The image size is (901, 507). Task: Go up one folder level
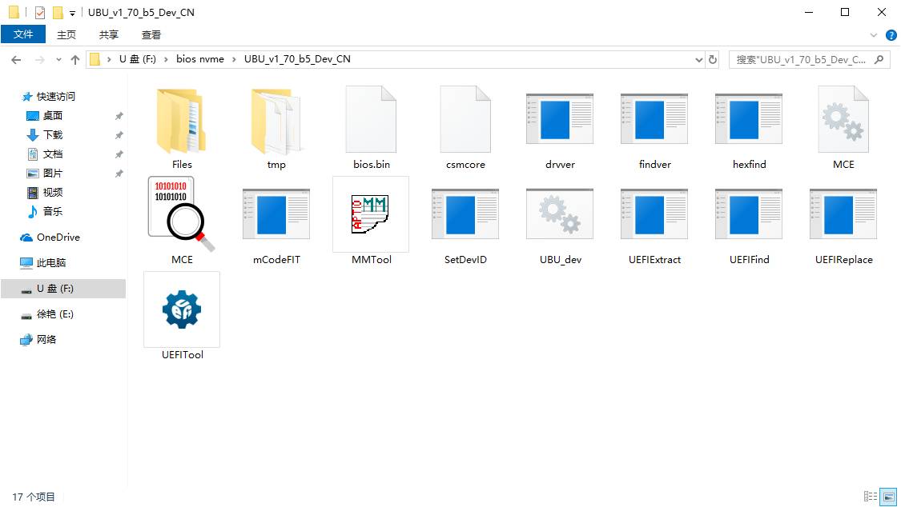(x=74, y=60)
